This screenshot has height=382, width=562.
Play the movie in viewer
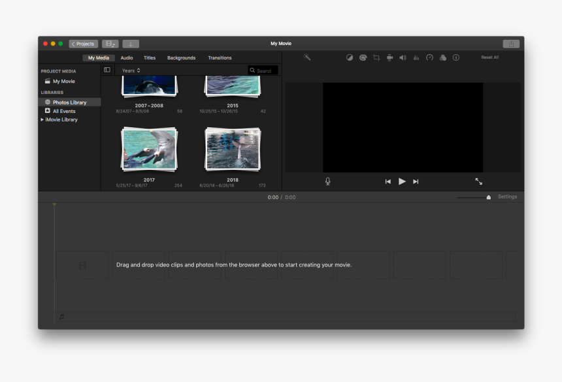402,182
